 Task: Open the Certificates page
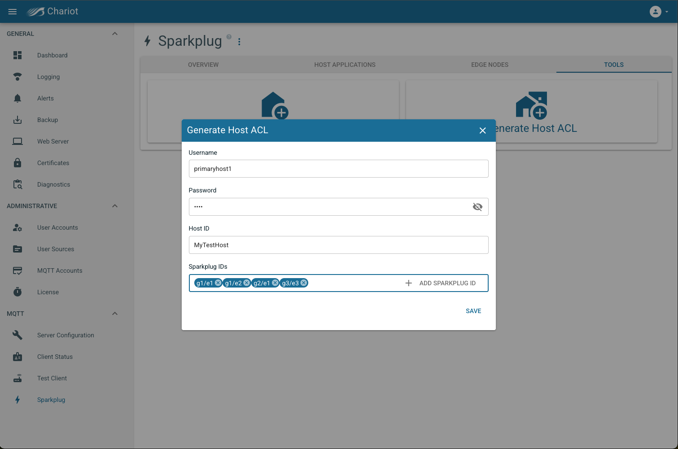53,163
